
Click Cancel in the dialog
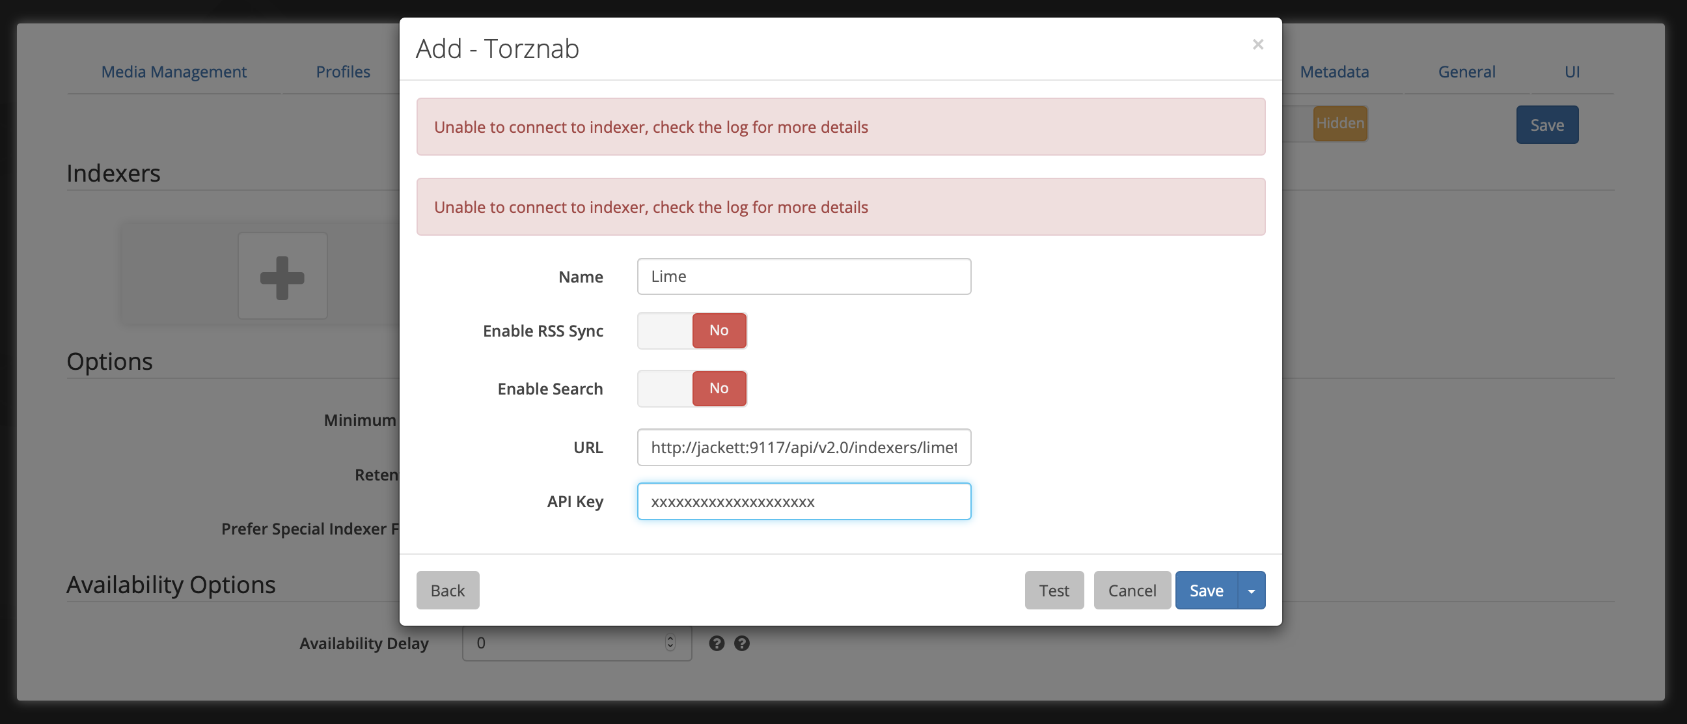pos(1132,591)
